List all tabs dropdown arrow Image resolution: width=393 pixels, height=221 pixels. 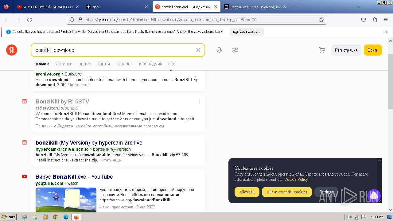(x=358, y=7)
